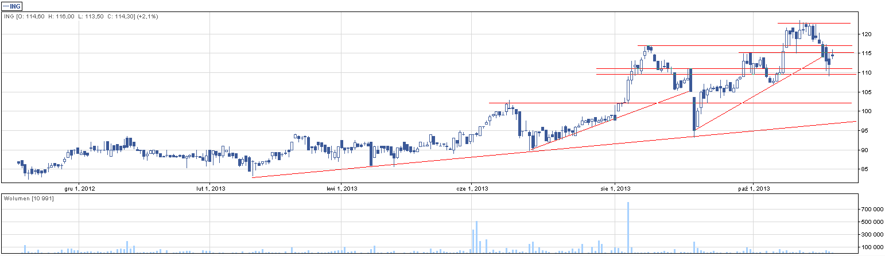The width and height of the screenshot is (885, 256).
Task: Click the volume spike bar near cze 1, 2013
Action: click(x=476, y=236)
